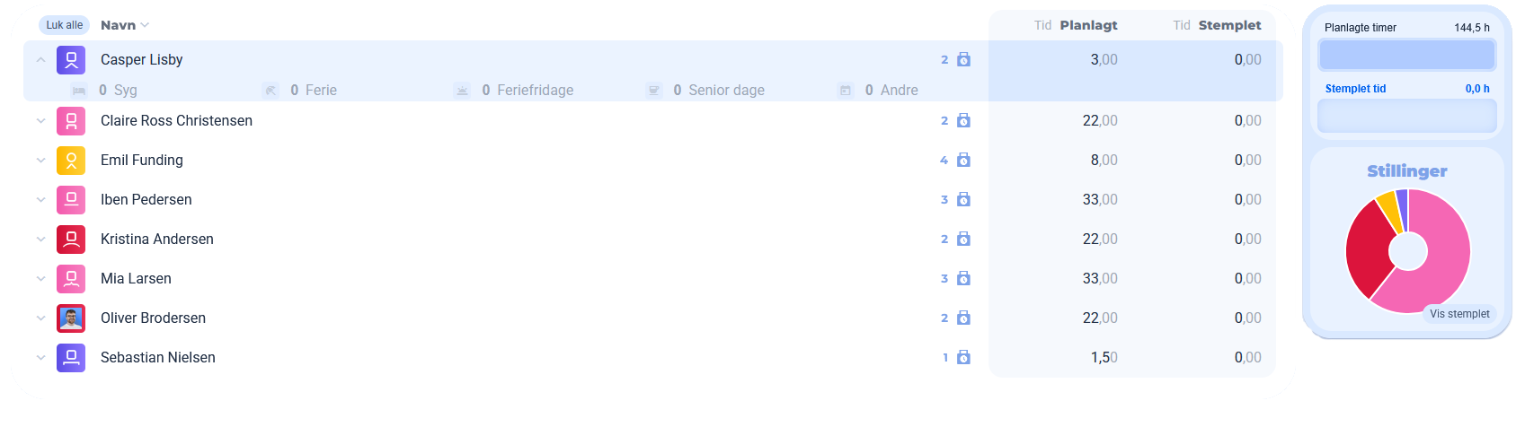Sort by the Navn column dropdown
This screenshot has width=1516, height=427.
[x=125, y=25]
